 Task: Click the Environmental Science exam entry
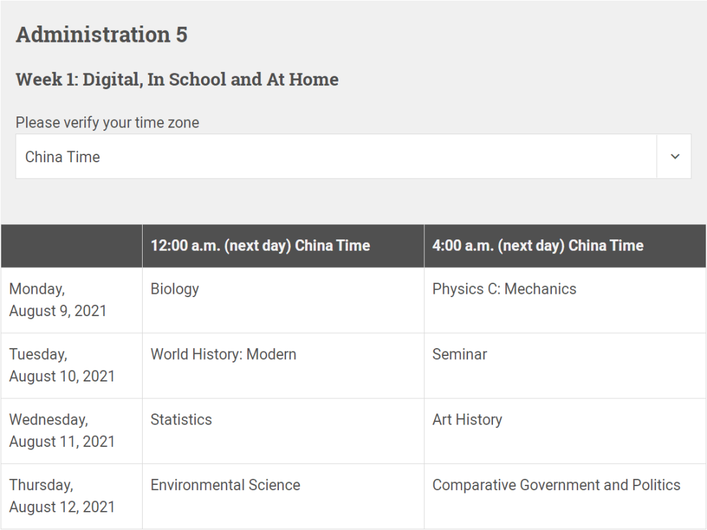pos(225,486)
